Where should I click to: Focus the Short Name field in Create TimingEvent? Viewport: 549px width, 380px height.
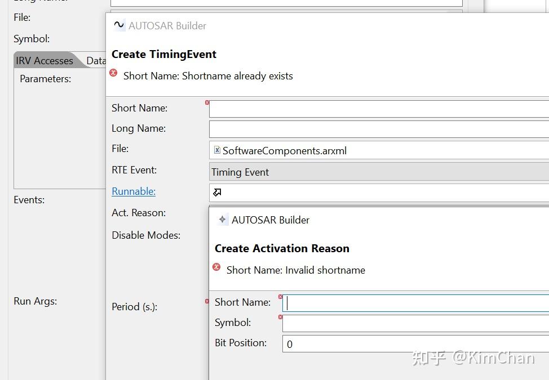pos(378,109)
